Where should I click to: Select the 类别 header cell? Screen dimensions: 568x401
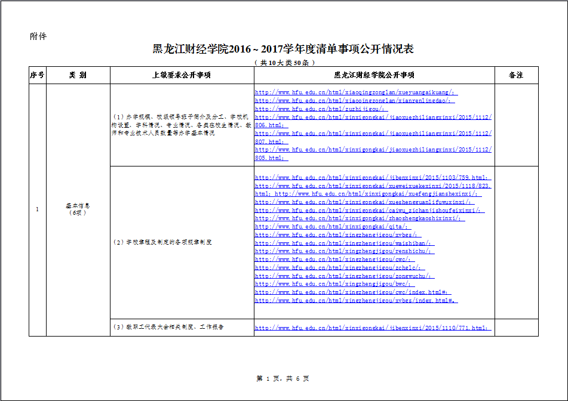pos(78,75)
